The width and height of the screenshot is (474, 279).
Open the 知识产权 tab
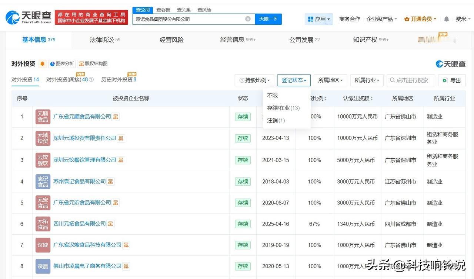pos(371,40)
